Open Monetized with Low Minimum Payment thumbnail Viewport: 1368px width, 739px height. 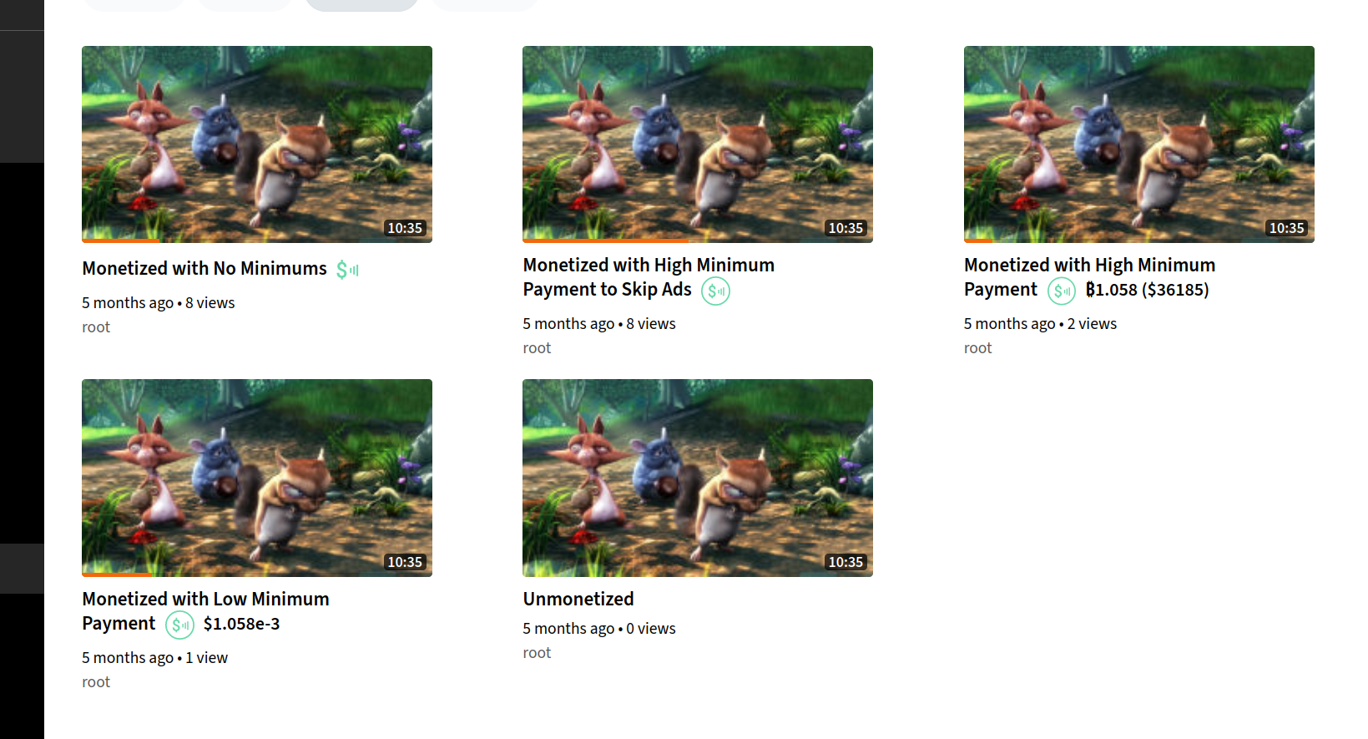click(257, 478)
